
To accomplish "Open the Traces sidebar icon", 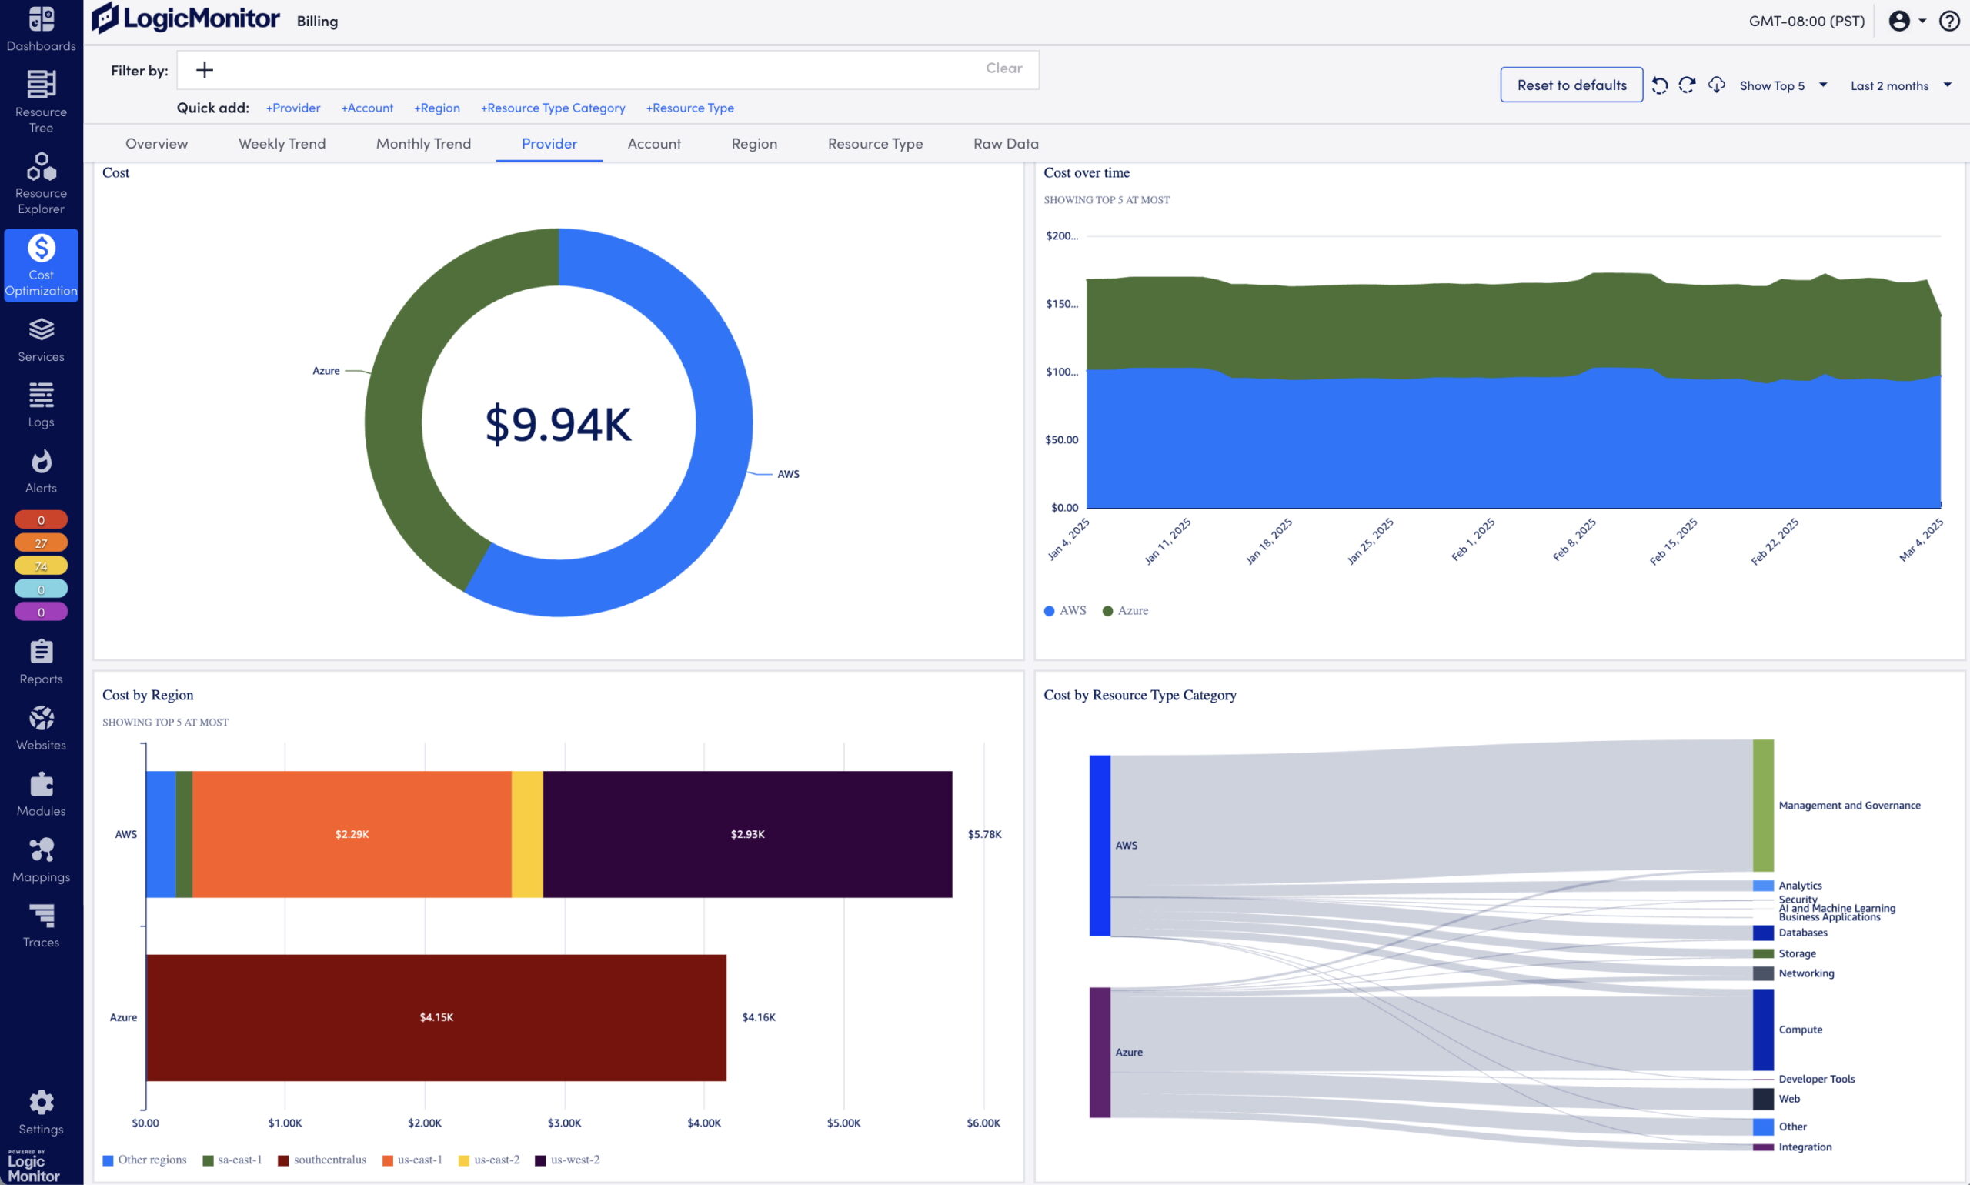I will click(x=41, y=916).
